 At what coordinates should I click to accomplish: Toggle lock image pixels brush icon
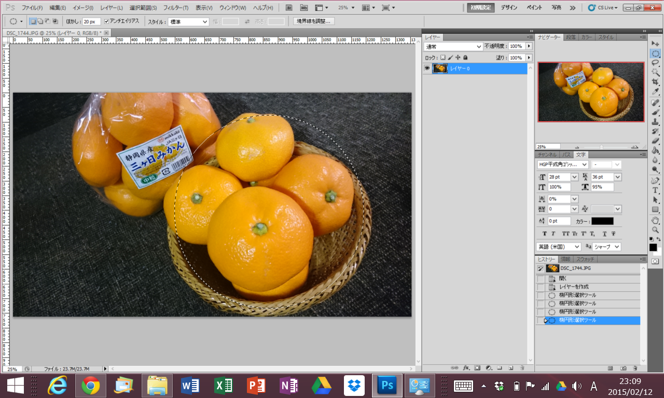(450, 58)
